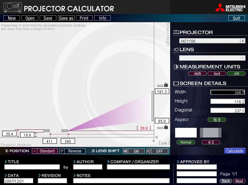Click the Mitsubishi Electric logo
This screenshot has height=185, width=248.
tap(230, 7)
